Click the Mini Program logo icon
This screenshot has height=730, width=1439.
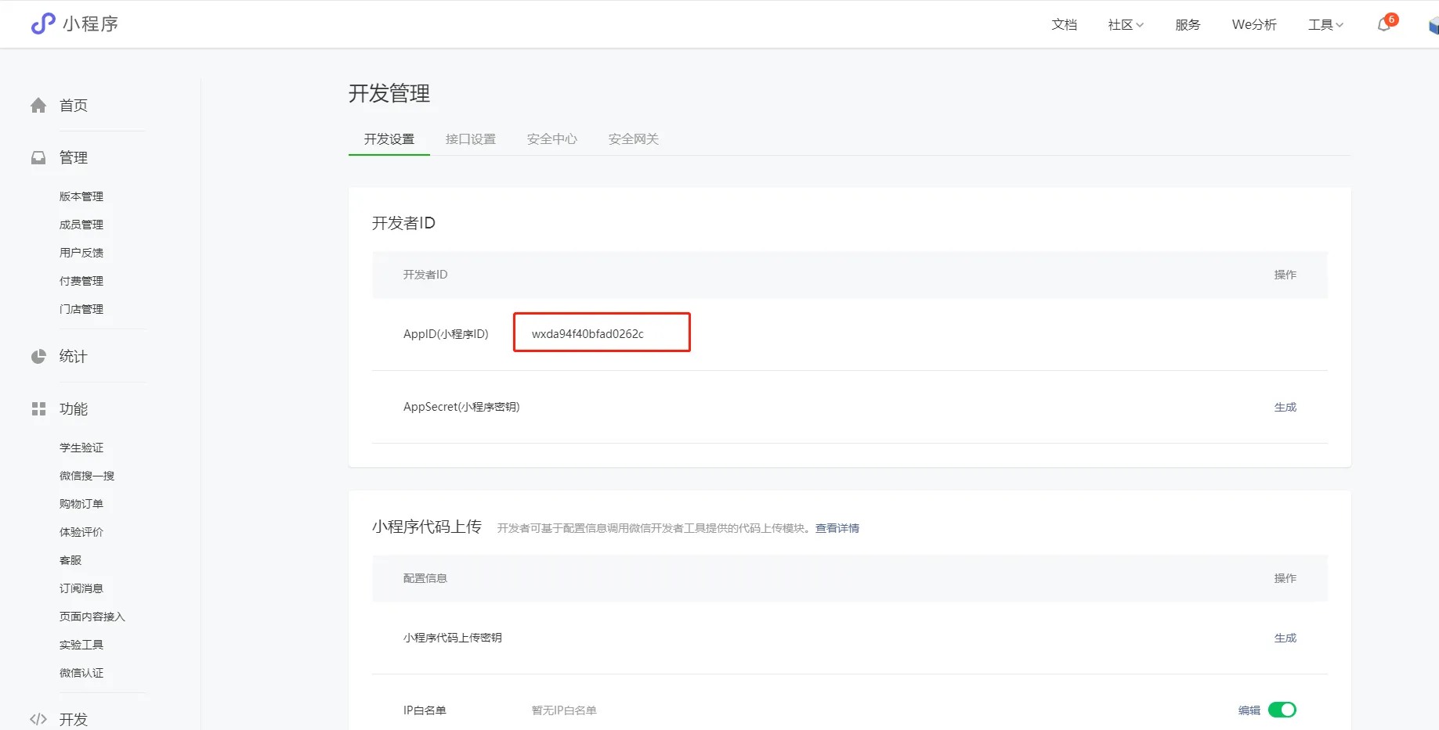click(x=43, y=23)
